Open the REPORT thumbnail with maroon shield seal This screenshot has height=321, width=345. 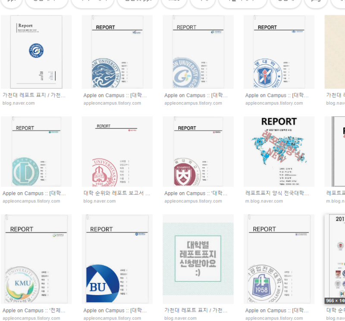pos(198,152)
